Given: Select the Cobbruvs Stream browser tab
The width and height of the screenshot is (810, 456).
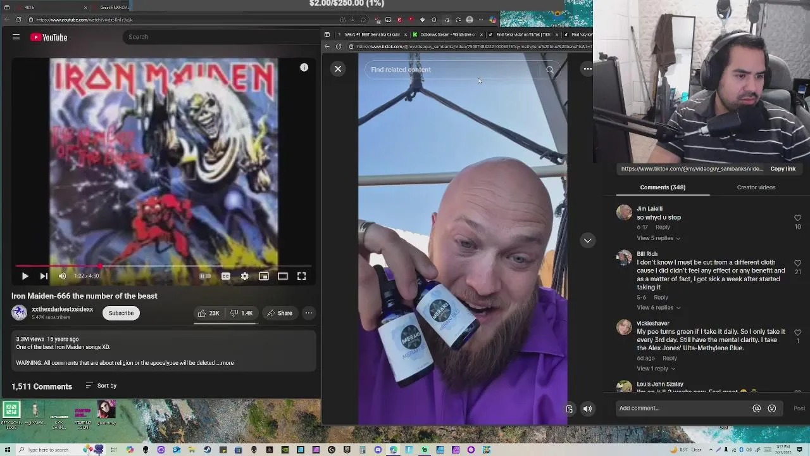Looking at the screenshot, I should 447,34.
